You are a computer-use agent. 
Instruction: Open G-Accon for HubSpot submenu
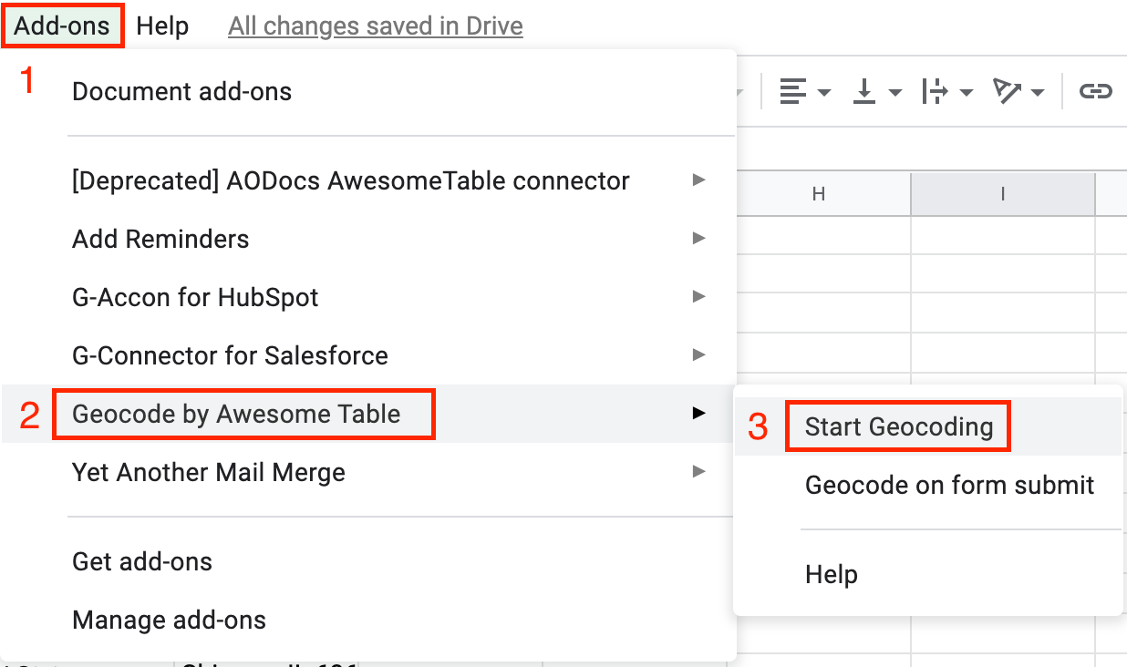[368, 297]
